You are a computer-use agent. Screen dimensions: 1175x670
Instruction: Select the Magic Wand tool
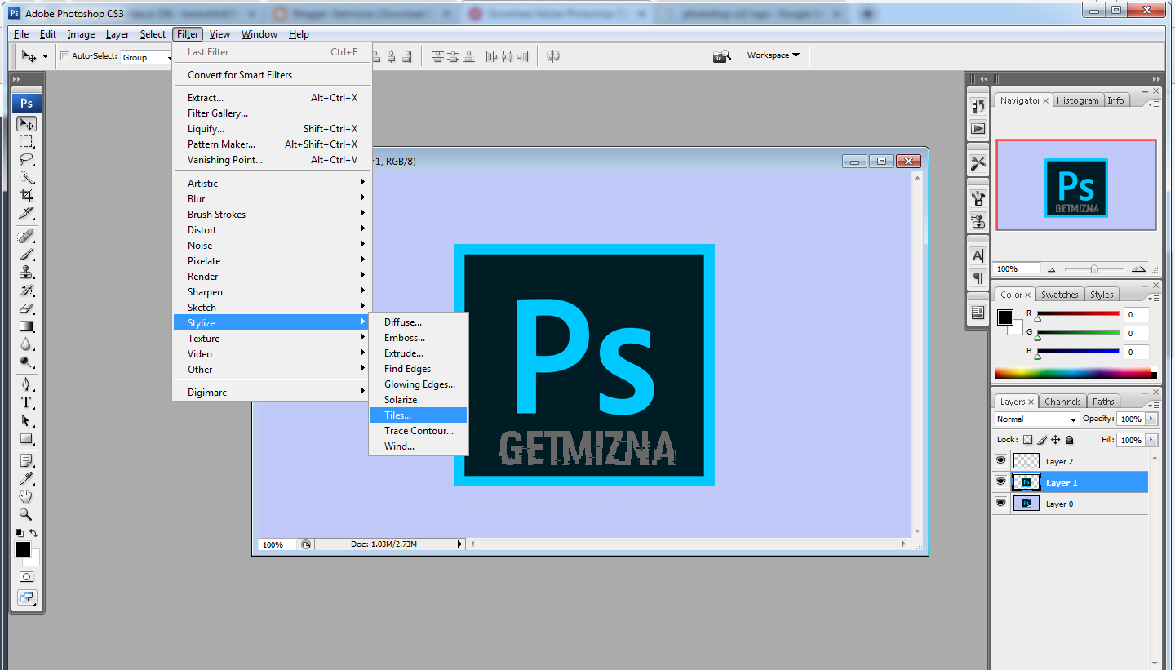(27, 178)
